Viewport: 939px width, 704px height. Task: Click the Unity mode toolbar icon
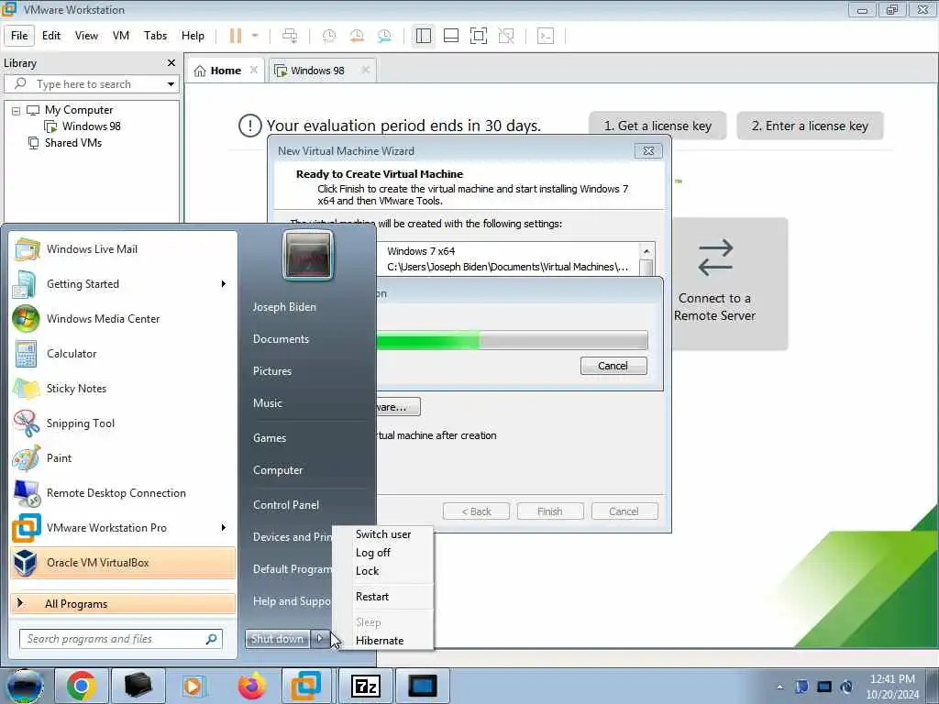point(506,36)
